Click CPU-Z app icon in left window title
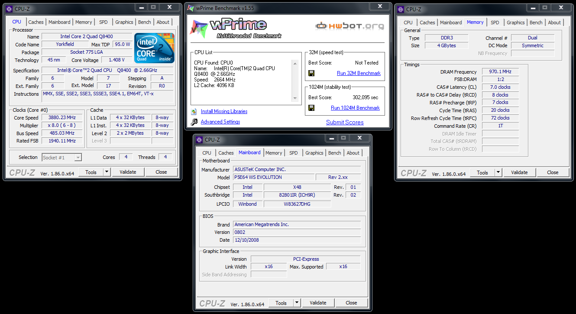576x314 pixels. pyautogui.click(x=9, y=8)
